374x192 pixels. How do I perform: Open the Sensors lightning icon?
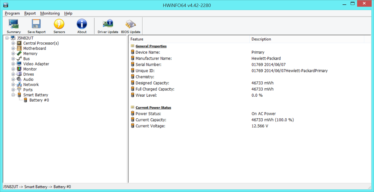click(x=59, y=24)
